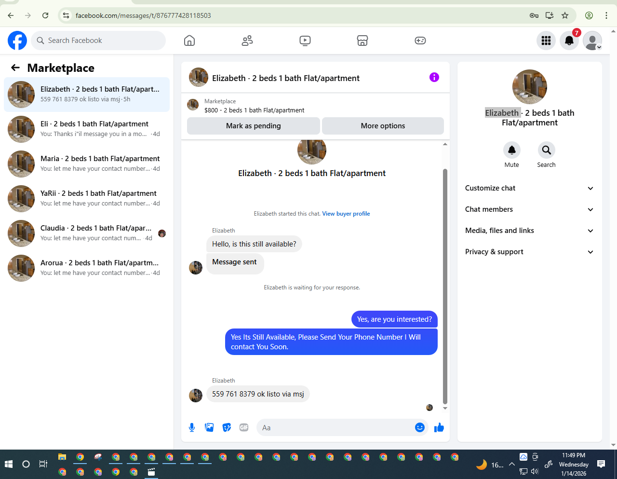
Task: Expand the Privacy & support section
Action: coord(529,252)
